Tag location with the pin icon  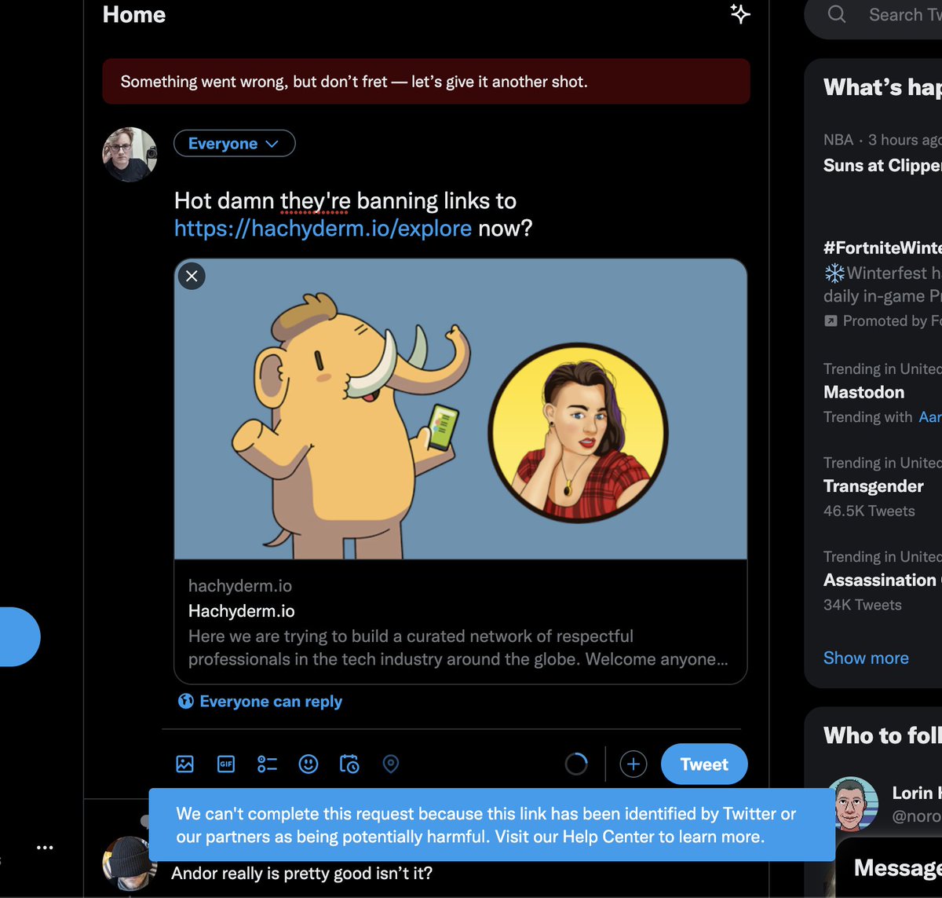coord(391,764)
